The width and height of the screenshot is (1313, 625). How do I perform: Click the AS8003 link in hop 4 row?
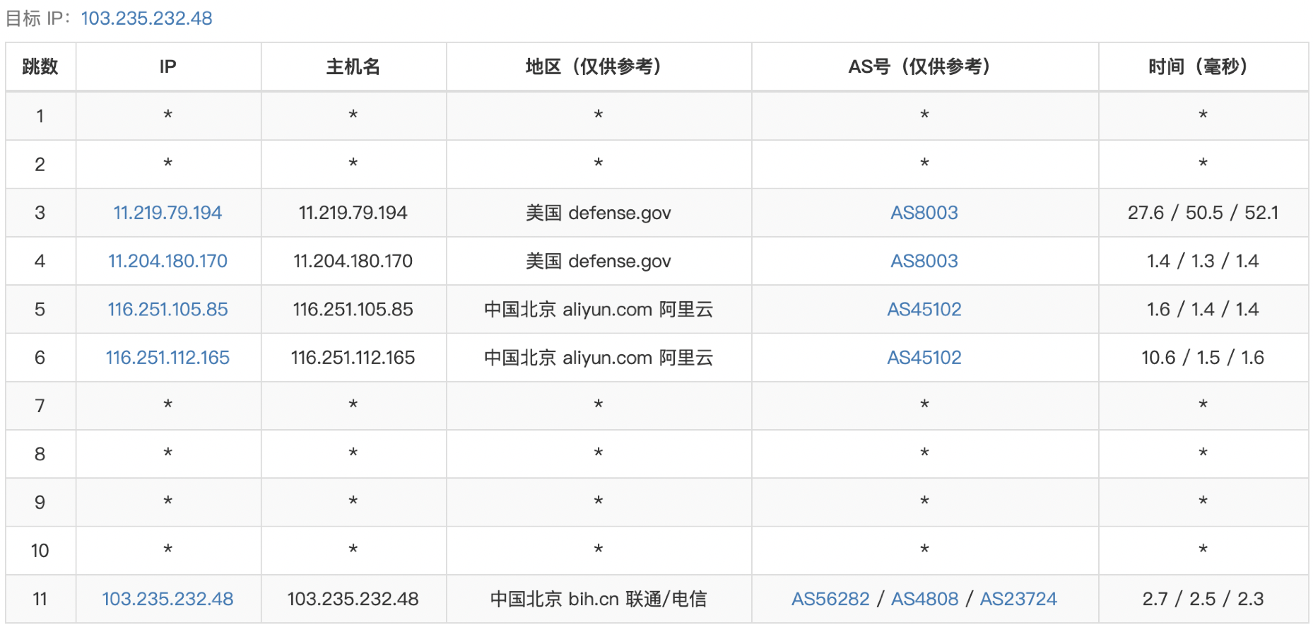924,261
